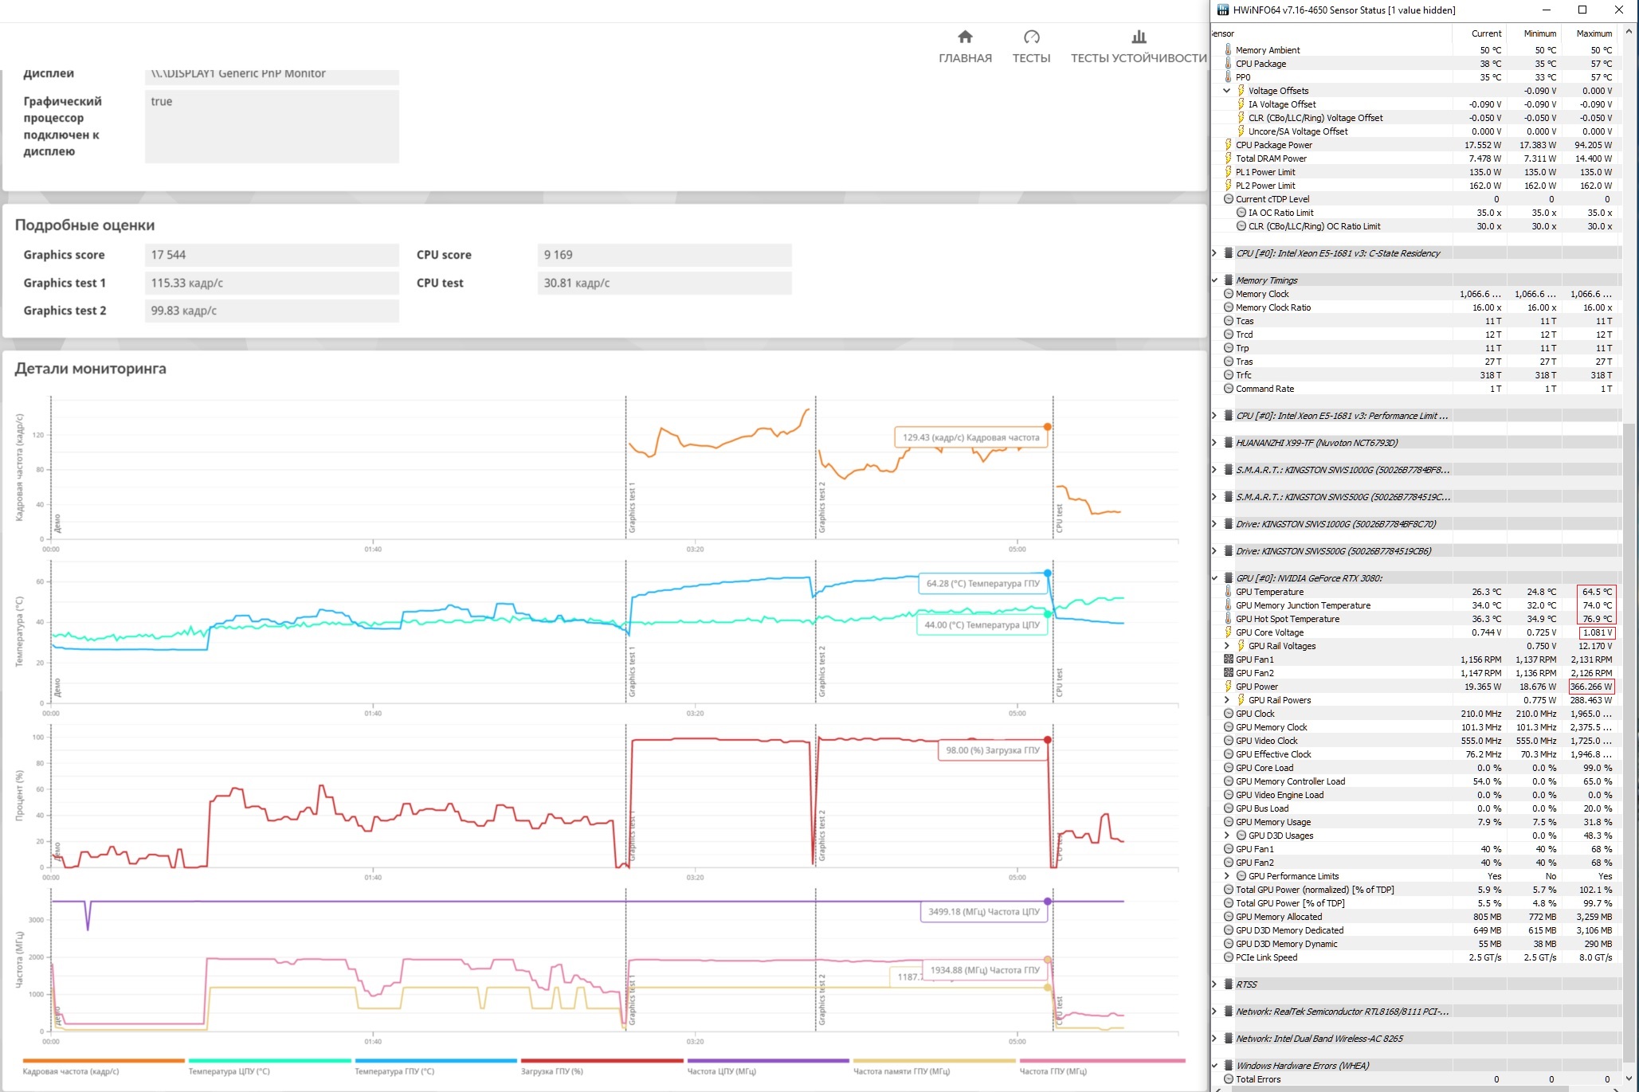
Task: Click the fan icon next to GPU Fan1
Action: (1228, 660)
